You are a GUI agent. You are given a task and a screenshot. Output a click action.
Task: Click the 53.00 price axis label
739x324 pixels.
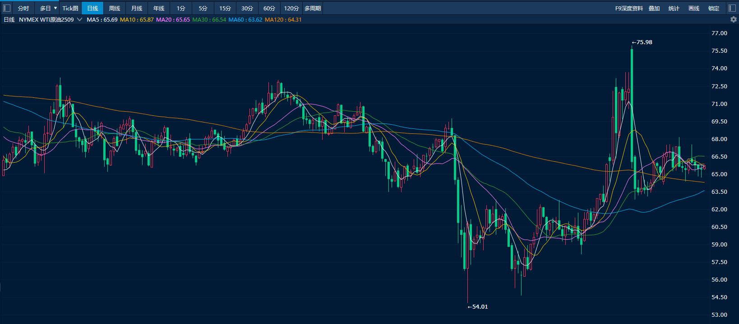pos(719,315)
